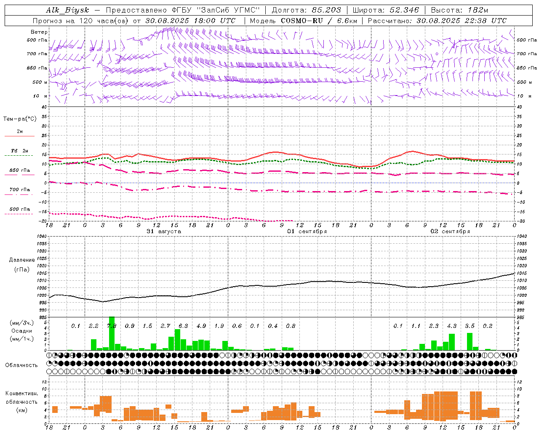Click the date label 31 августа
The width and height of the screenshot is (539, 431).
click(164, 231)
